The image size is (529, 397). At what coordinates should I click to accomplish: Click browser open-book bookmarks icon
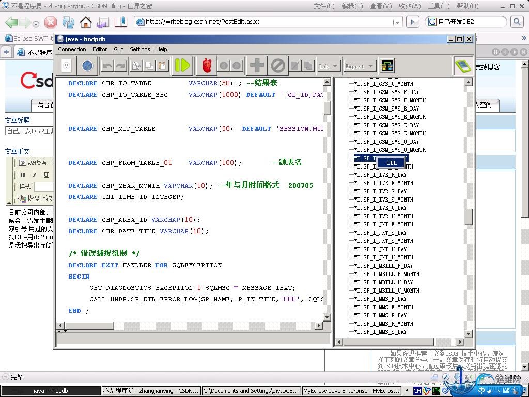(121, 22)
